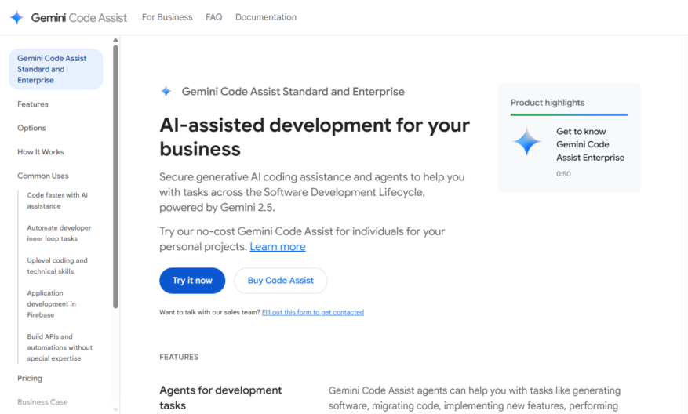Click the Buy Code Assist button

[x=281, y=281]
